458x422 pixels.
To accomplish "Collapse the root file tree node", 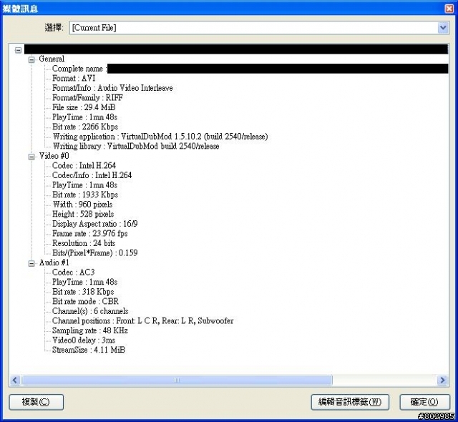I will point(18,50).
